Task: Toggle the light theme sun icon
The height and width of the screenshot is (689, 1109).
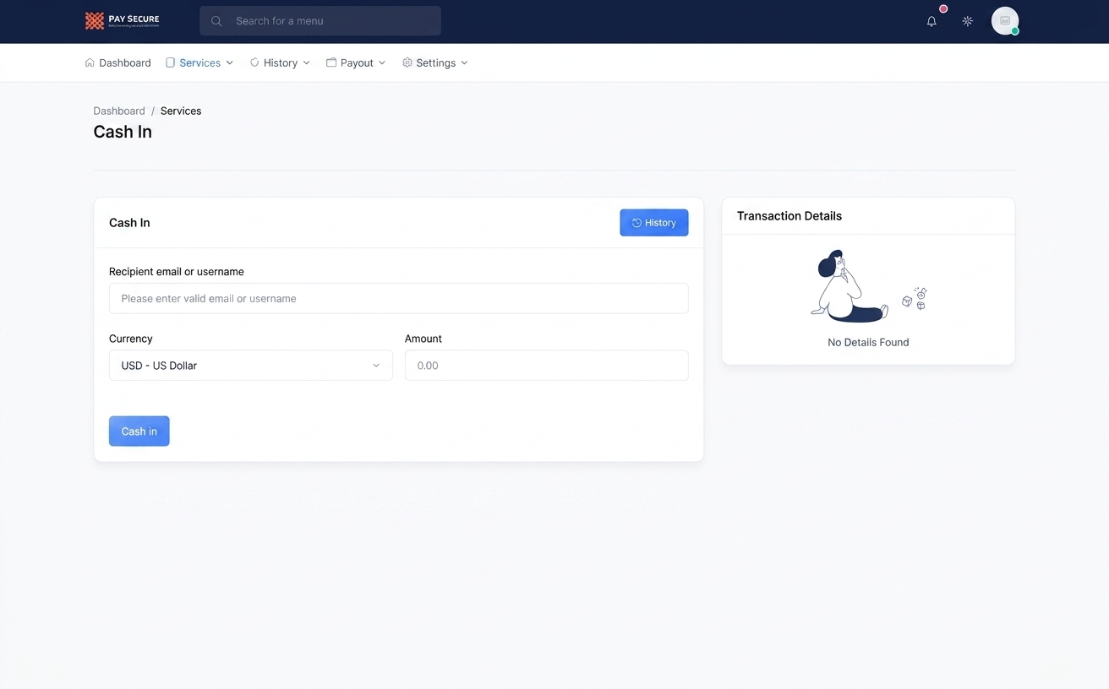Action: [x=968, y=21]
